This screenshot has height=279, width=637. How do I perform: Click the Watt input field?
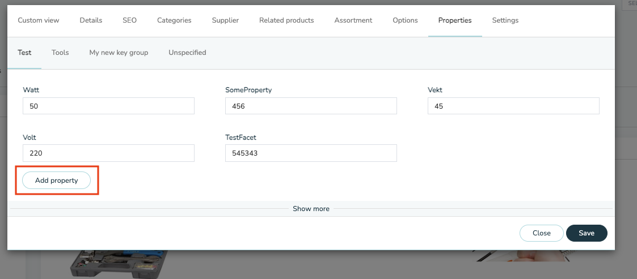pyautogui.click(x=108, y=106)
